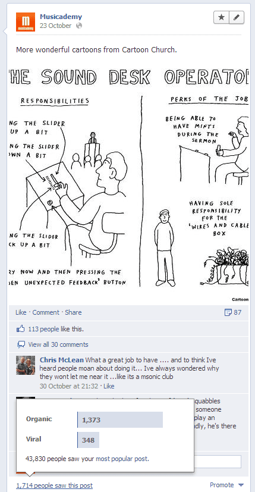This screenshot has width=255, height=492.
Task: Like Chris McLean's comment
Action: [109, 386]
